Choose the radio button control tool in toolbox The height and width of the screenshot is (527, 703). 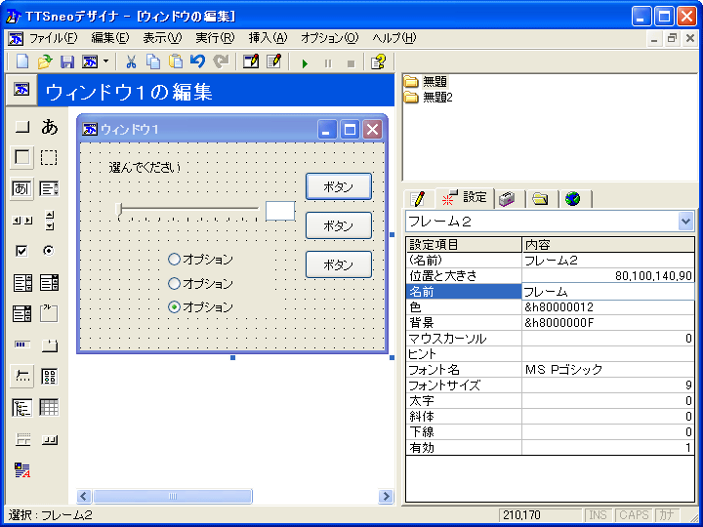click(x=49, y=251)
